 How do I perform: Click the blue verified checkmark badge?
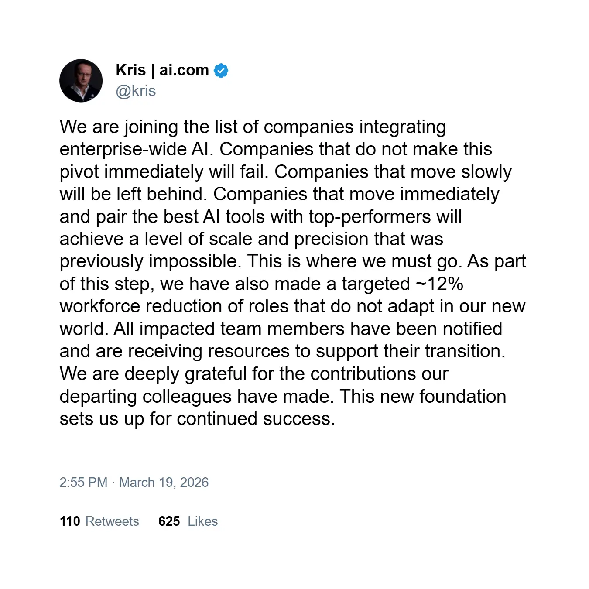[x=221, y=70]
